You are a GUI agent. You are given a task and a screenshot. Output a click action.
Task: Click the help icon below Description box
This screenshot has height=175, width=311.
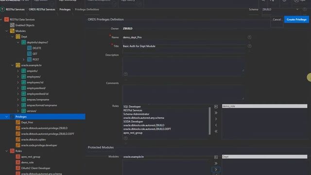pyautogui.click(x=125, y=74)
